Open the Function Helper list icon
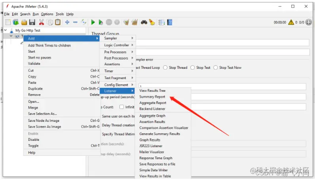The height and width of the screenshot is (180, 315). click(x=161, y=22)
